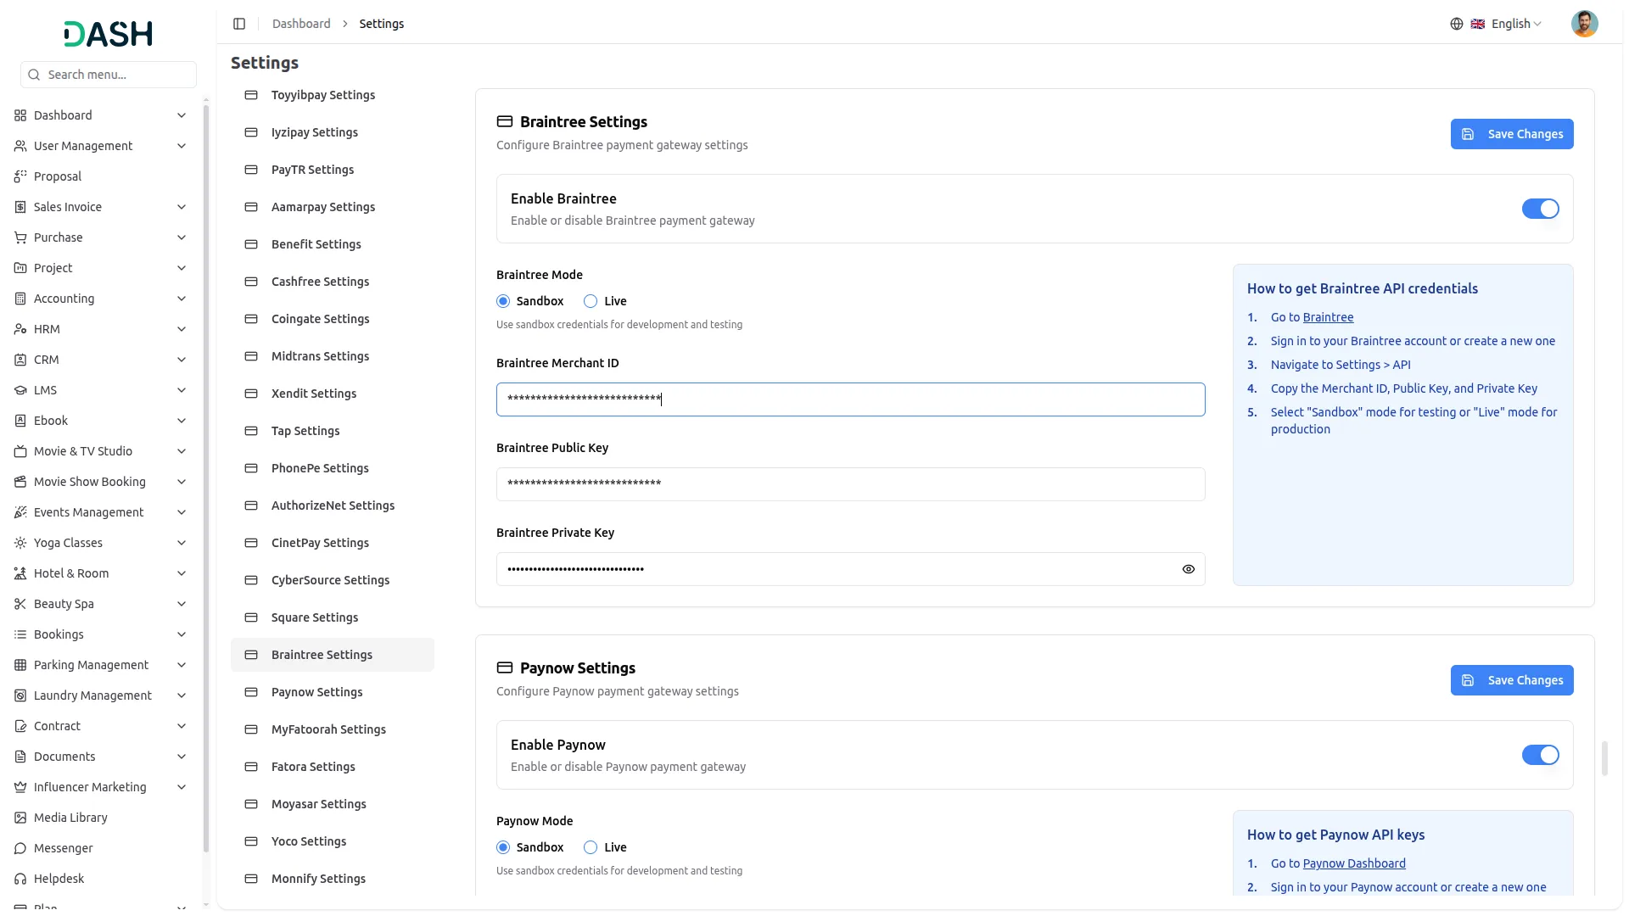Click the Braintree Settings header icon

(x=505, y=122)
